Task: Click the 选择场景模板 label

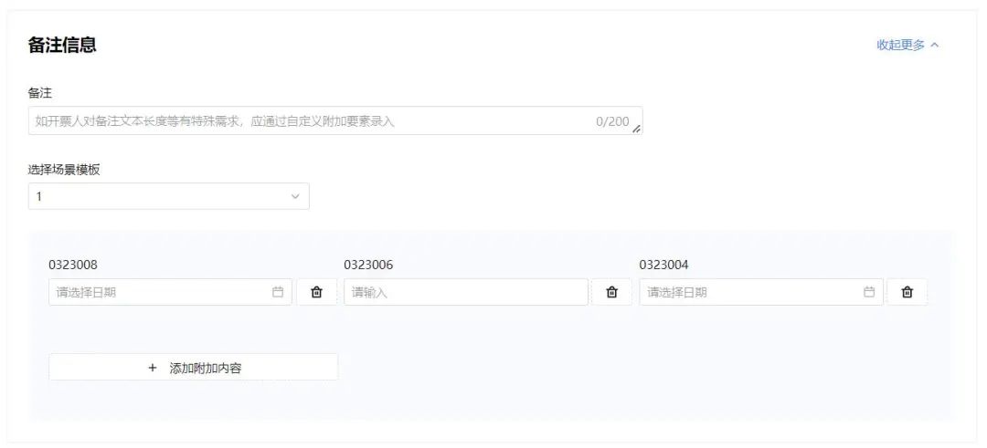Action: 64,170
